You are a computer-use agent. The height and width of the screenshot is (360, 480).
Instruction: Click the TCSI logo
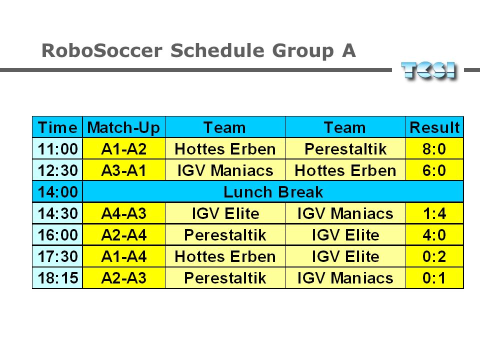(428, 70)
